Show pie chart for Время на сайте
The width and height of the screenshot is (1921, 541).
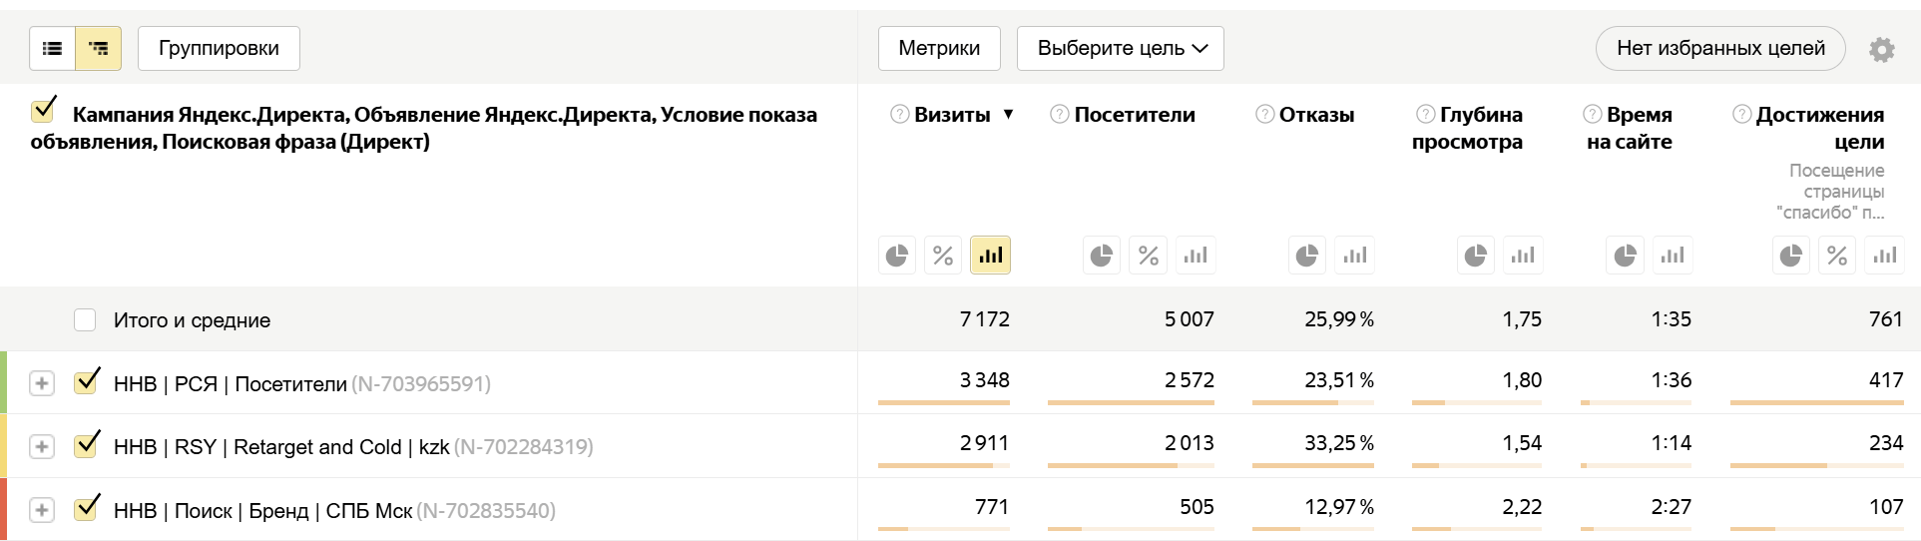1626,256
